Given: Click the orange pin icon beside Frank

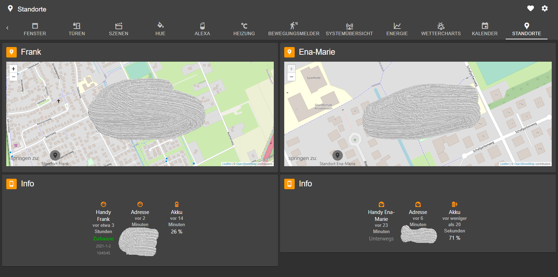Looking at the screenshot, I should 12,52.
